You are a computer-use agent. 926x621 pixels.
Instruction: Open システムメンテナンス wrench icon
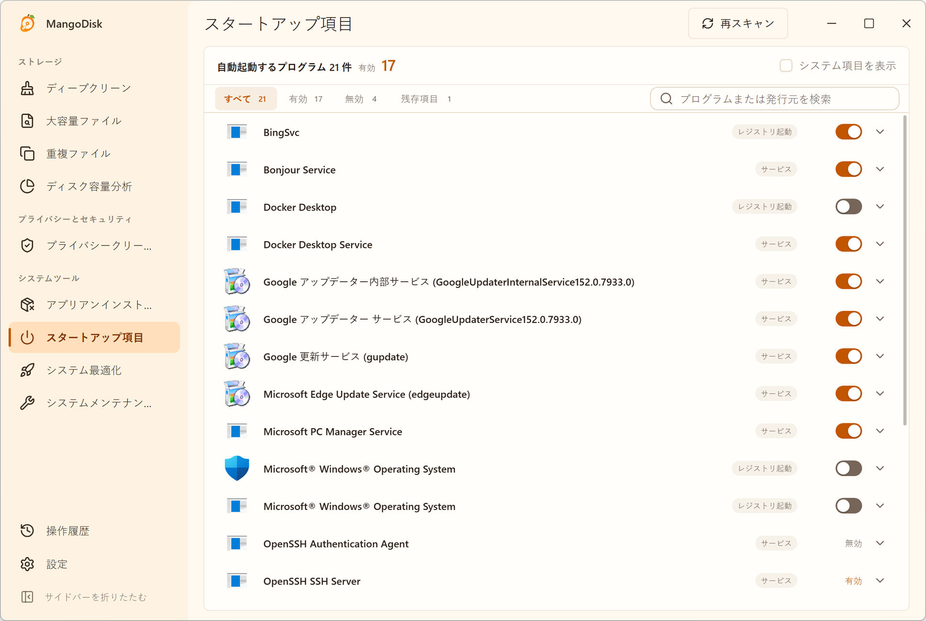click(x=27, y=403)
